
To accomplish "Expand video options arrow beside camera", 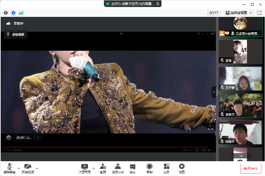I will tap(37, 168).
